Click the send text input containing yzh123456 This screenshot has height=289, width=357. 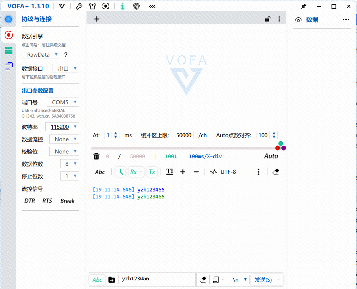(156, 279)
